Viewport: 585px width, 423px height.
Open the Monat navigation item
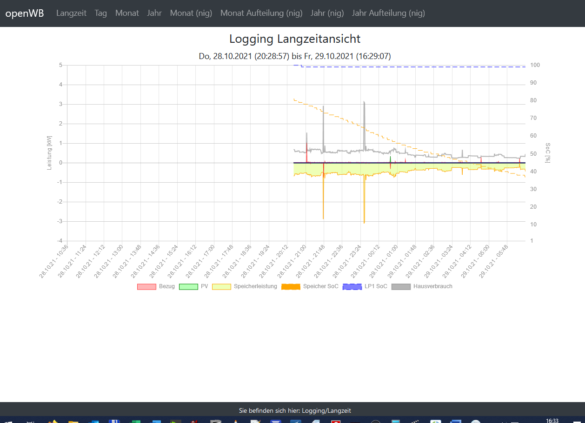click(x=127, y=13)
